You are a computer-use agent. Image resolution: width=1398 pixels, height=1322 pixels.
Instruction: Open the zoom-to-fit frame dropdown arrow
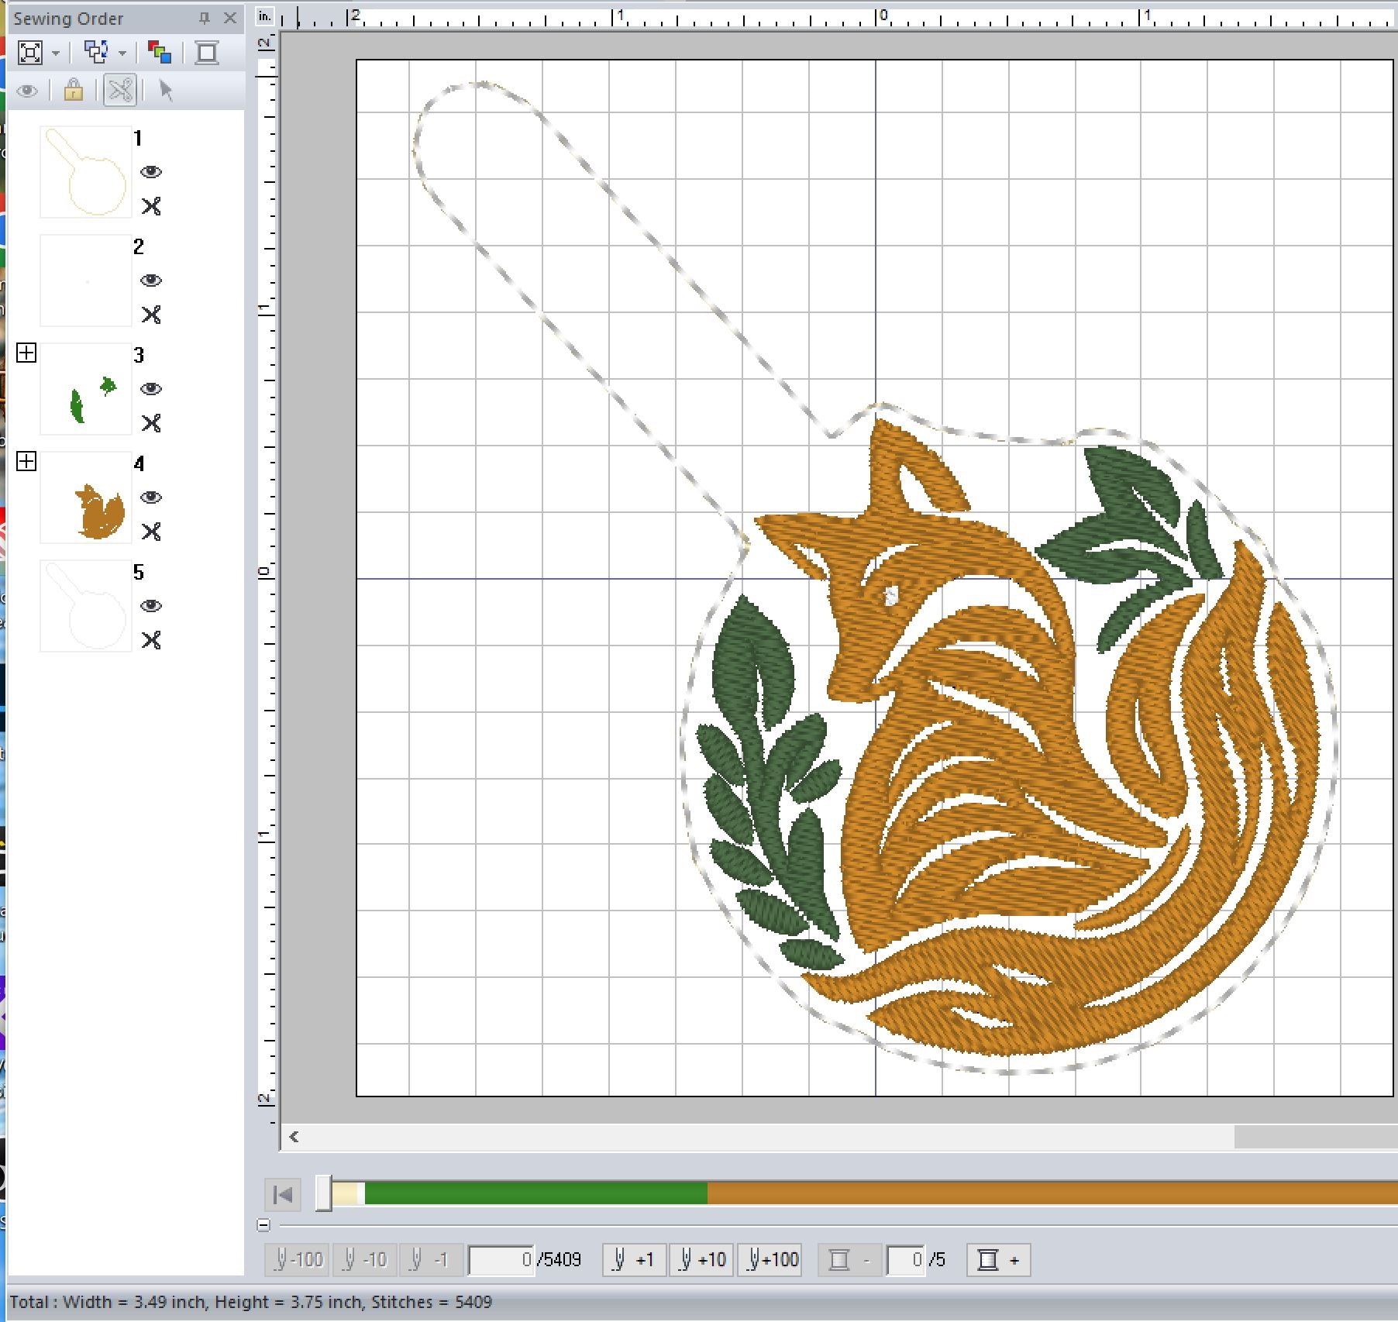(x=56, y=53)
